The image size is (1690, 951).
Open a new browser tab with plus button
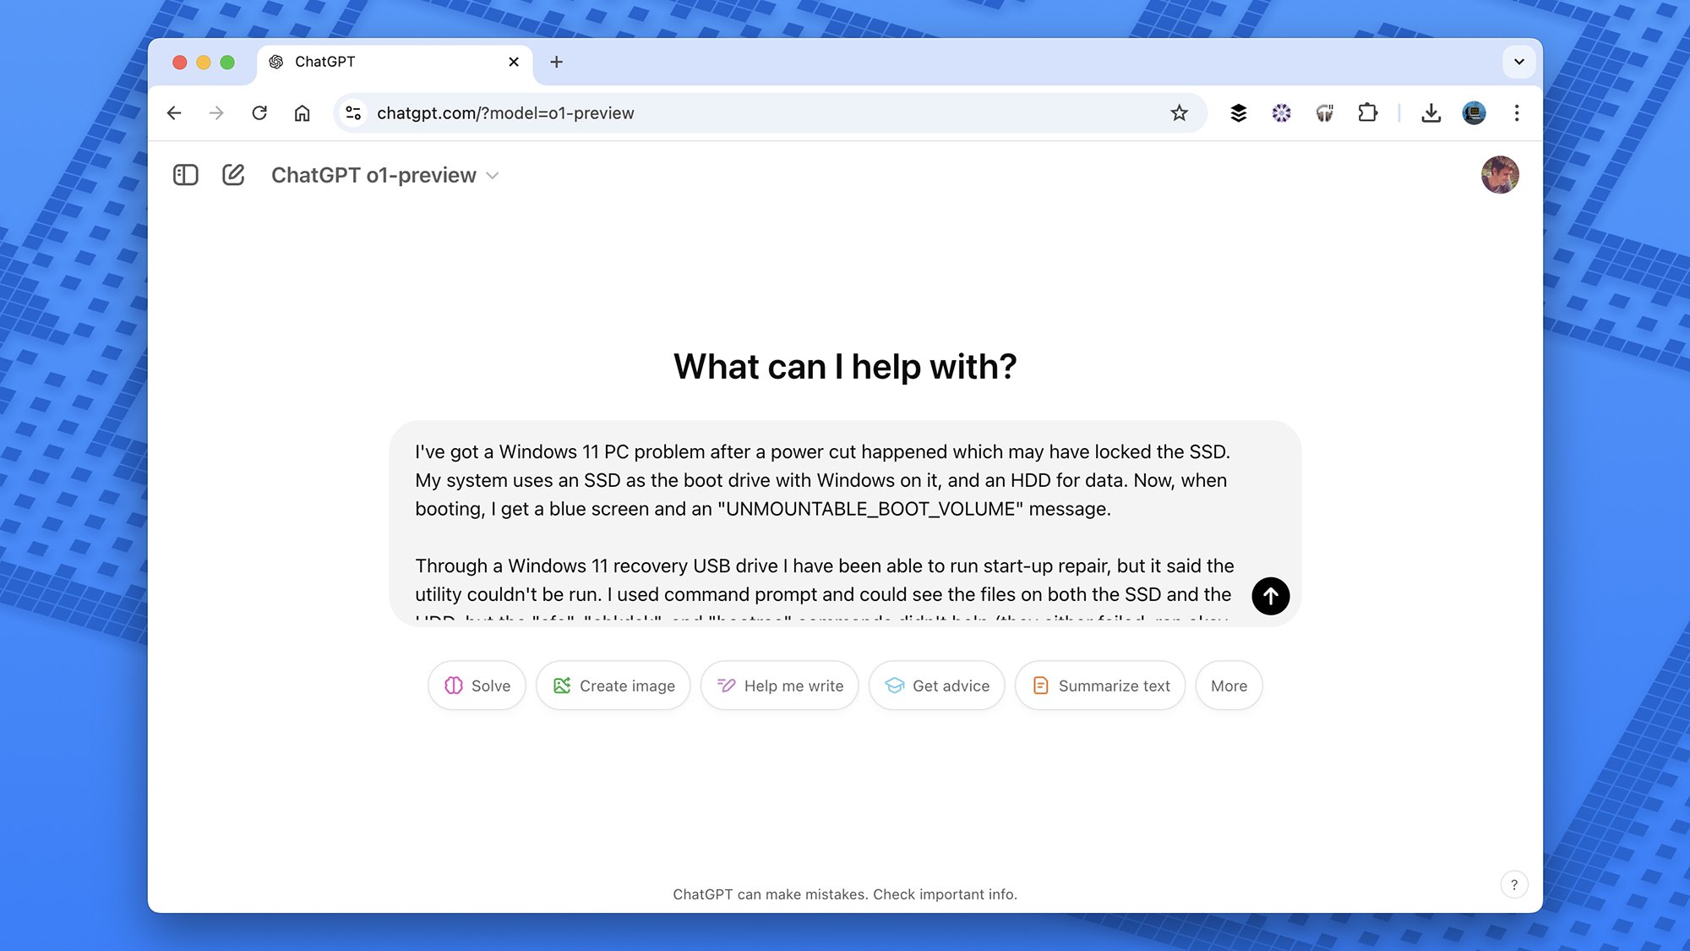click(x=556, y=62)
